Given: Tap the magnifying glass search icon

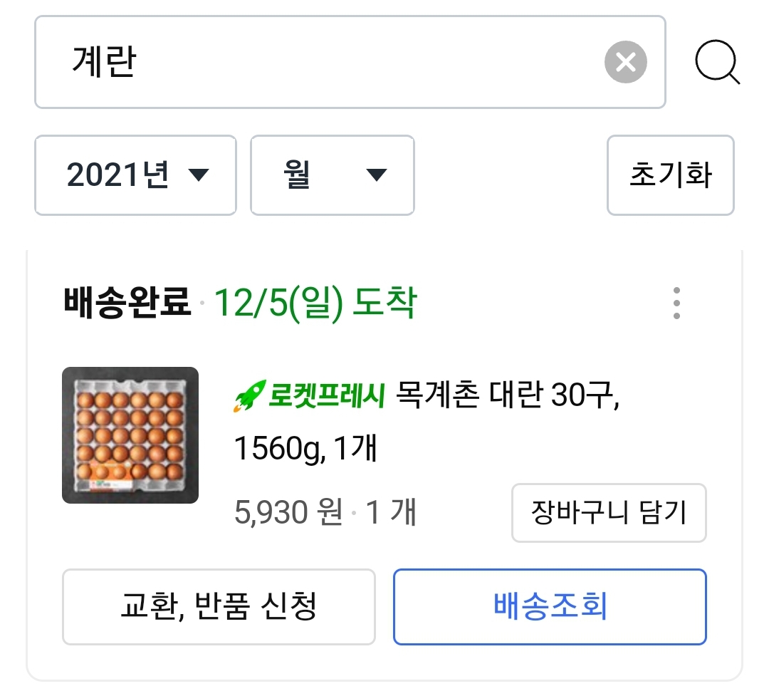Looking at the screenshot, I should point(716,63).
